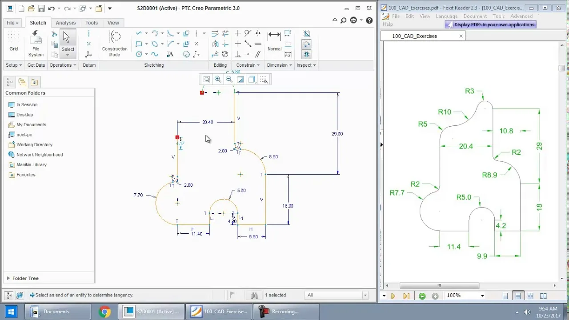This screenshot has height=320, width=569.
Task: Apply the Vertical constraint
Action: tap(238, 33)
